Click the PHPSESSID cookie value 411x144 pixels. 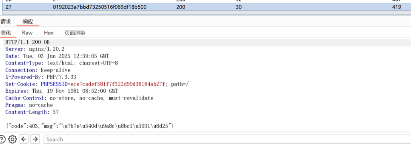pyautogui.click(x=118, y=84)
